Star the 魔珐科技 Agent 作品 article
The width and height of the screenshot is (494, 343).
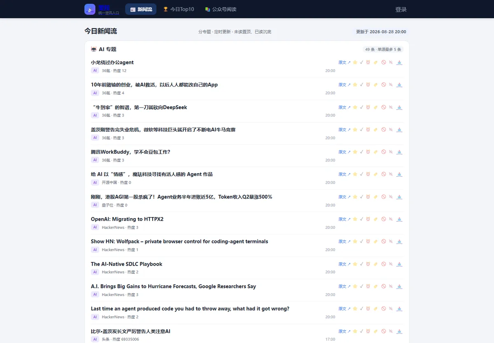355,174
